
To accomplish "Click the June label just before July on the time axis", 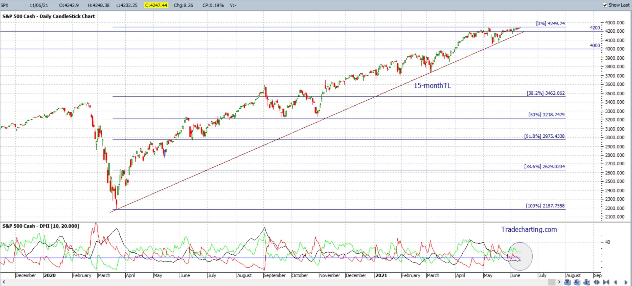I will (x=515, y=275).
